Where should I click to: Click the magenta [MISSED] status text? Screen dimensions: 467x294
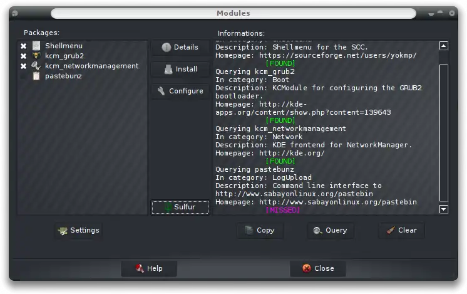(x=282, y=210)
